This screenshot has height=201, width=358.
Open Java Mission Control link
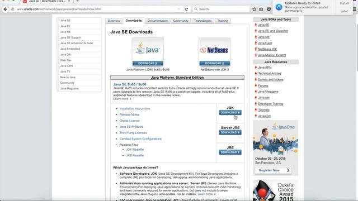(272, 55)
